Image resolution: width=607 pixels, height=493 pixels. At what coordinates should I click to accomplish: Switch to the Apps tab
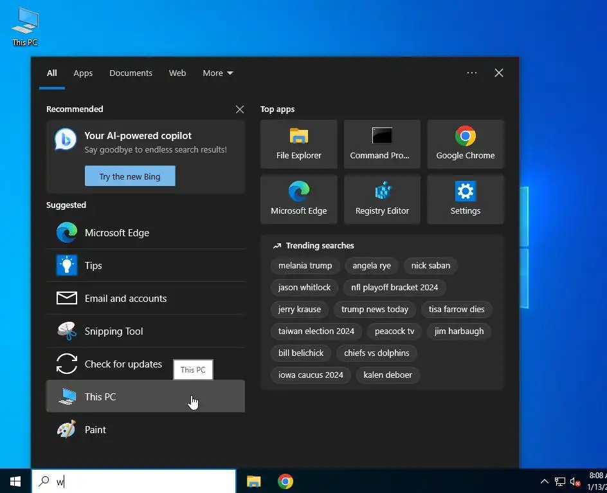[83, 73]
